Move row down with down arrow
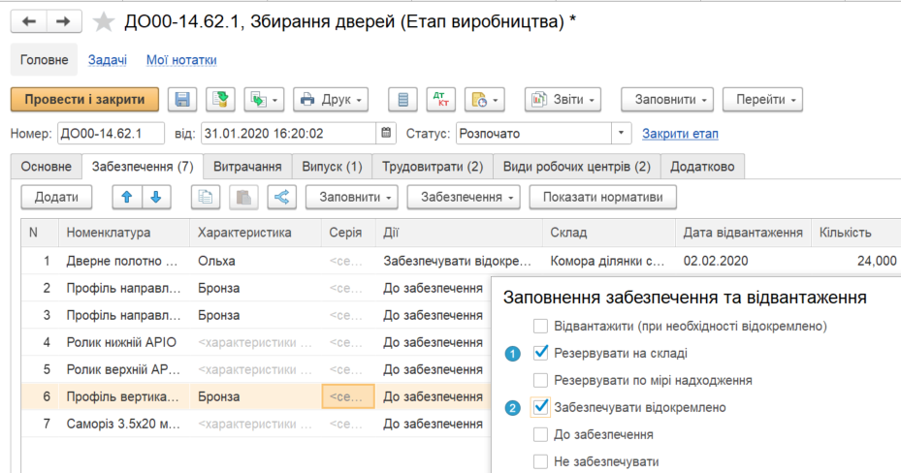The image size is (901, 473). 155,197
